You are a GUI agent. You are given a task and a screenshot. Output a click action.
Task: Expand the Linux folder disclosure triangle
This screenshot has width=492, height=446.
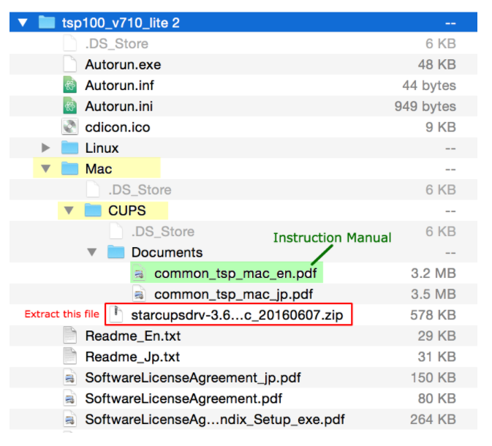[x=46, y=148]
